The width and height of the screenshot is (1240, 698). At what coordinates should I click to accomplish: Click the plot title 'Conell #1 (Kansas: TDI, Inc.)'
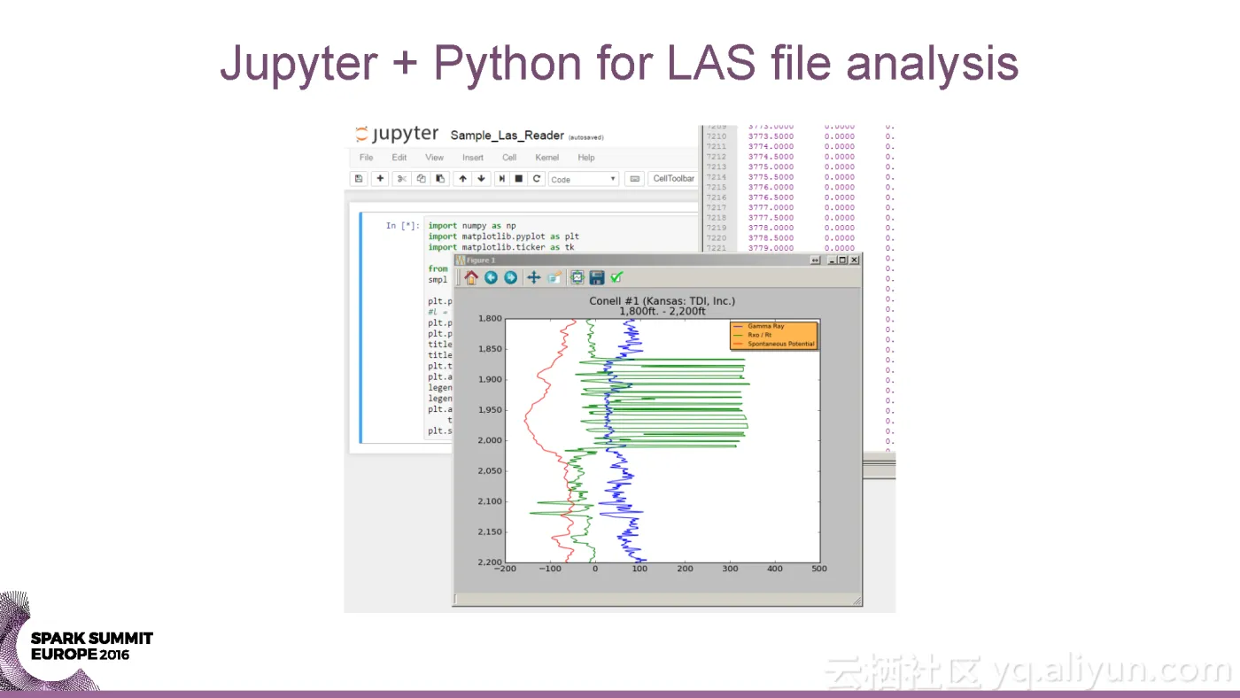click(663, 301)
